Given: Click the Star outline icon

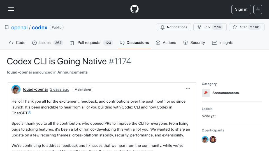Looking at the screenshot, I should (235, 27).
